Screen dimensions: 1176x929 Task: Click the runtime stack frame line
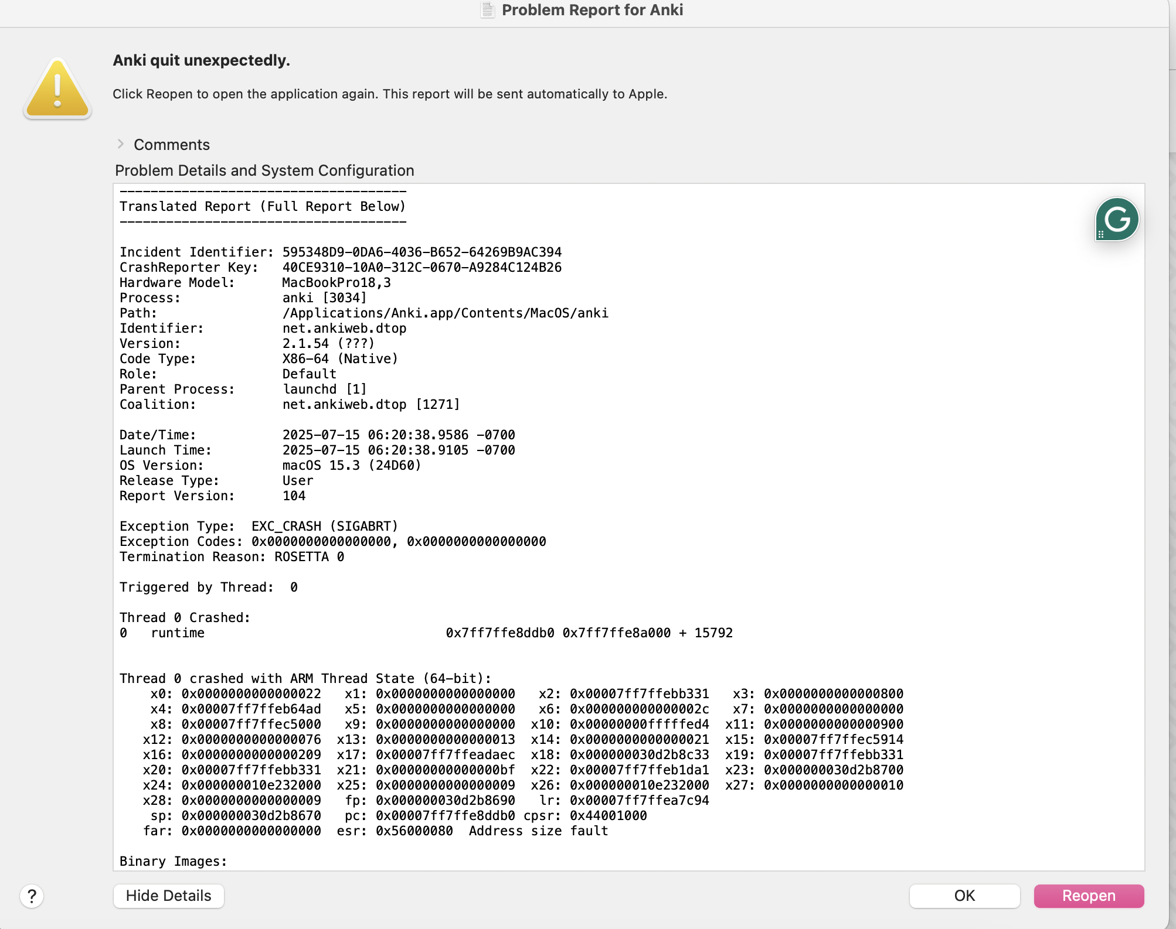click(426, 633)
